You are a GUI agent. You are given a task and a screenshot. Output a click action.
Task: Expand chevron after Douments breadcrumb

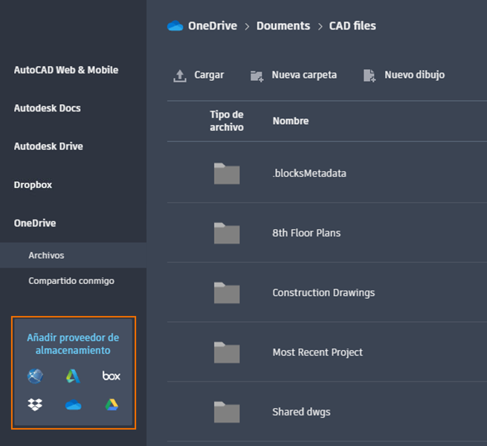(320, 27)
